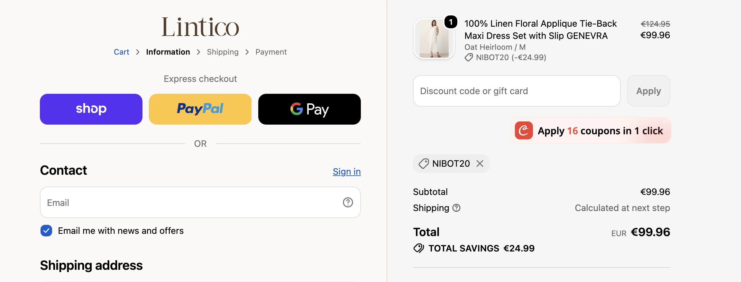Viewport: 741px width, 282px height.
Task: Open the linen dress product thumbnail
Action: (434, 39)
